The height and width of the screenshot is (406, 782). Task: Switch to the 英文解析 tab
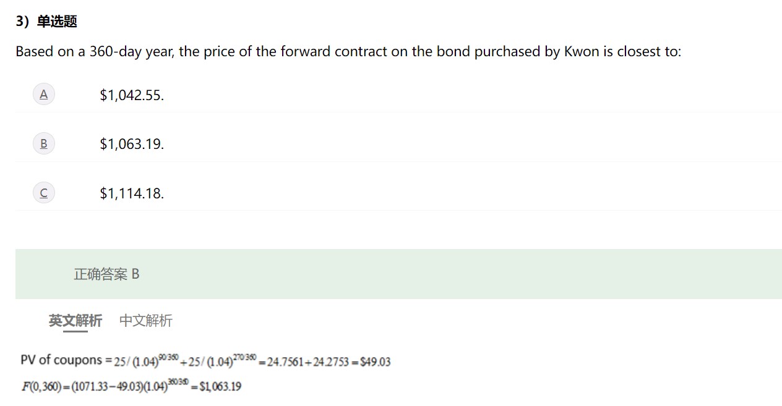[75, 320]
